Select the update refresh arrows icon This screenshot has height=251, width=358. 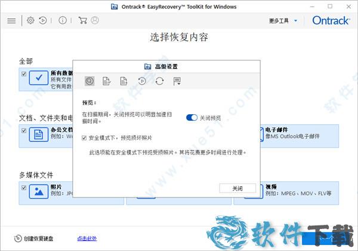[x=159, y=81]
